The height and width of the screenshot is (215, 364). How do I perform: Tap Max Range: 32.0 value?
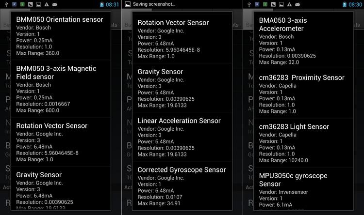point(279,62)
